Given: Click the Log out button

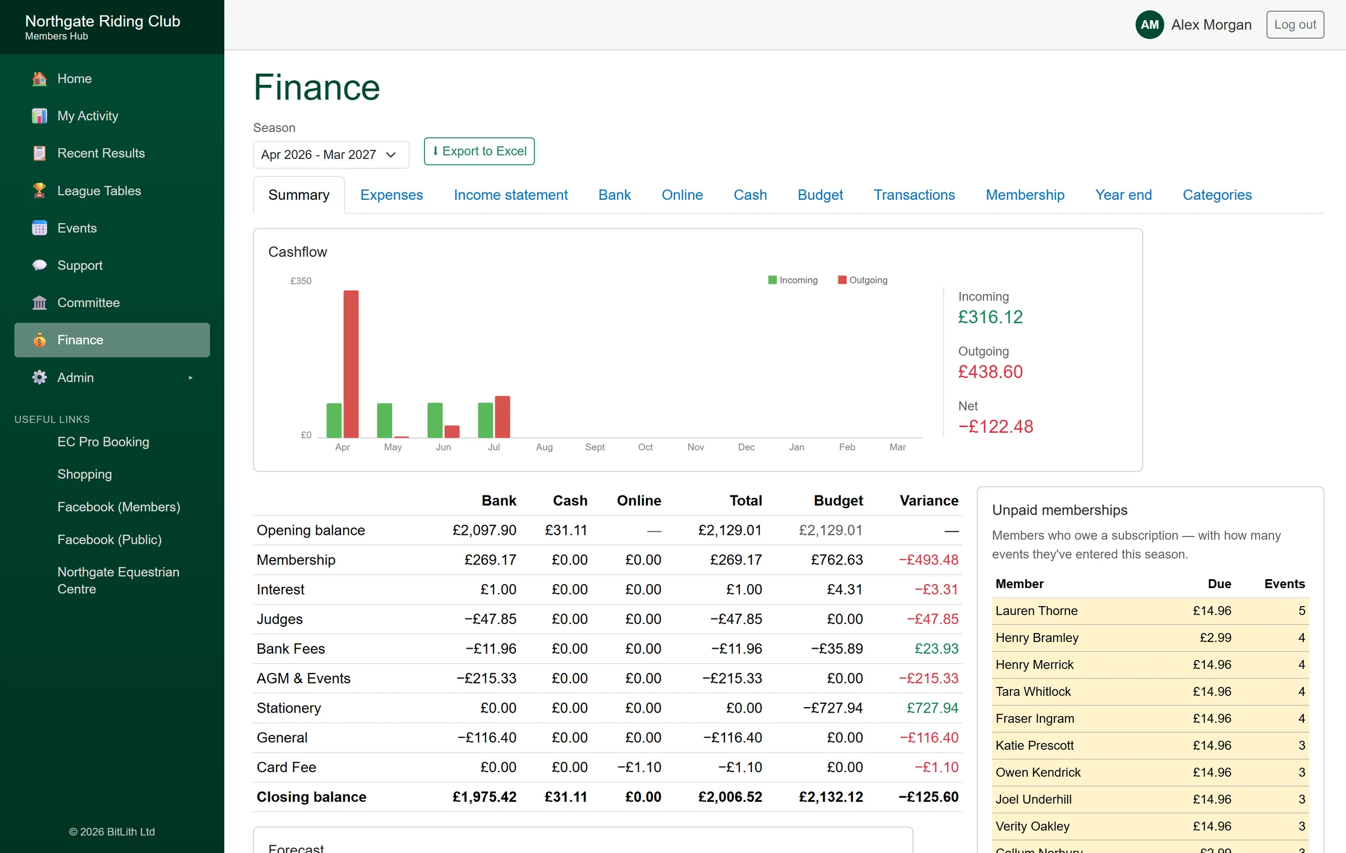Looking at the screenshot, I should coord(1295,25).
